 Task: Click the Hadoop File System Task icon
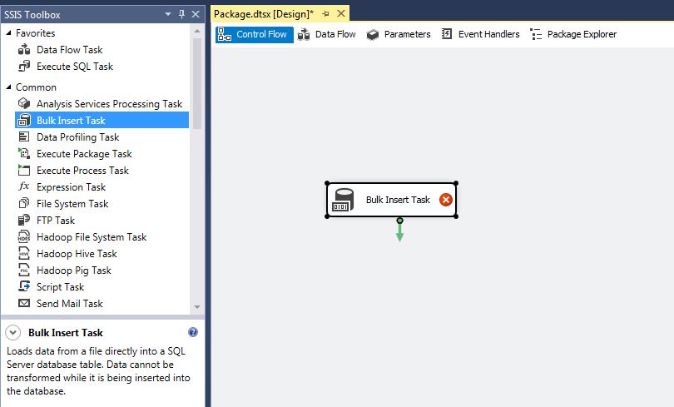point(24,237)
